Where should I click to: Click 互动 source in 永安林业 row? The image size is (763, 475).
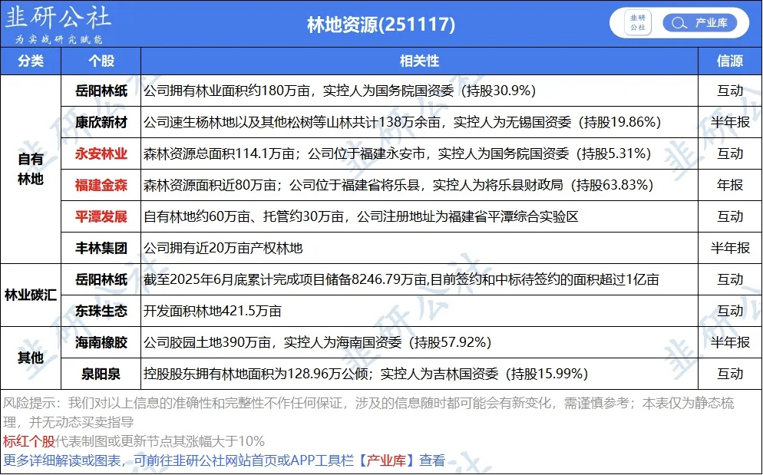coord(730,153)
